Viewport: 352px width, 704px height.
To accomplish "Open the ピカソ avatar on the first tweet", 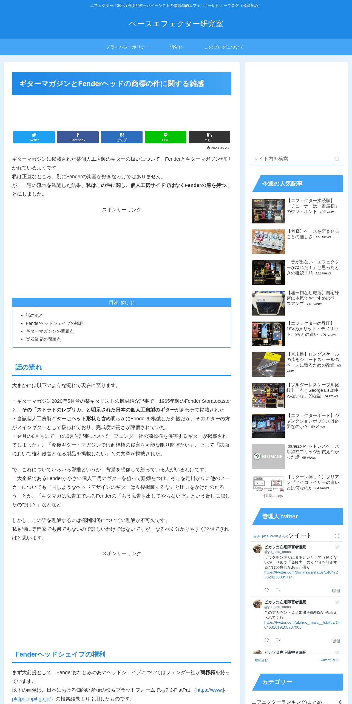I will click(x=258, y=549).
